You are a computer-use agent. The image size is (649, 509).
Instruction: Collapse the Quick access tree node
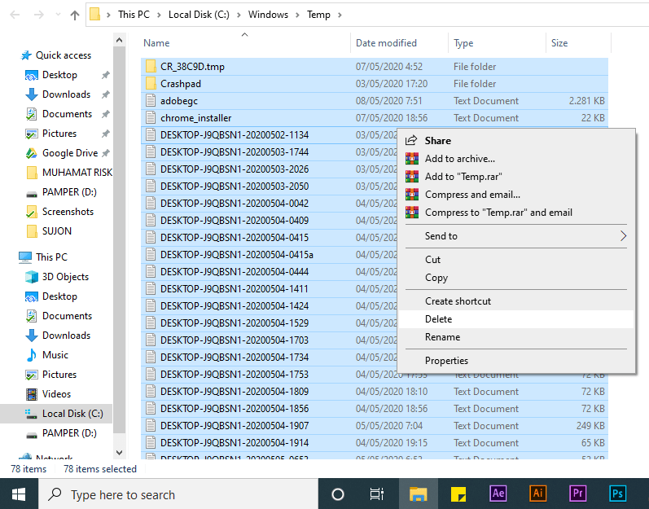11,55
